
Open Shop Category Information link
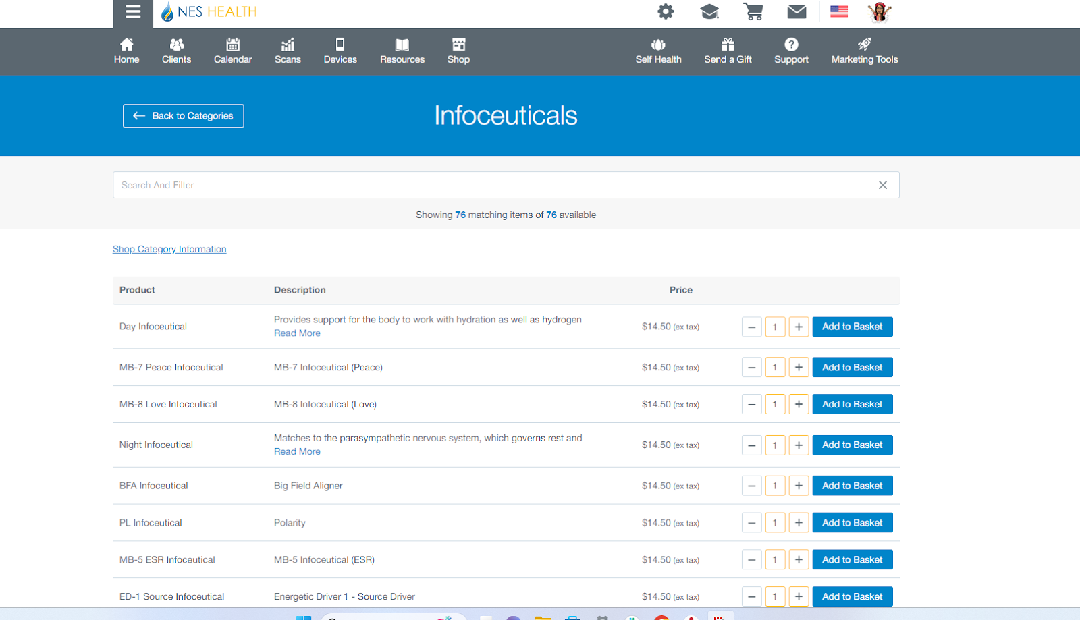169,249
